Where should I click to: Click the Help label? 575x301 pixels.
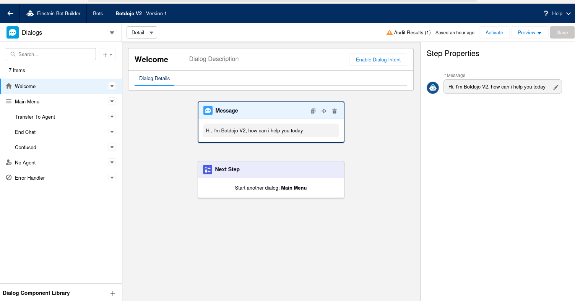[557, 13]
